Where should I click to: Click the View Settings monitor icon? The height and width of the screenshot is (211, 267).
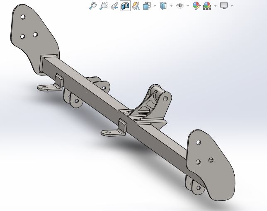pyautogui.click(x=224, y=6)
